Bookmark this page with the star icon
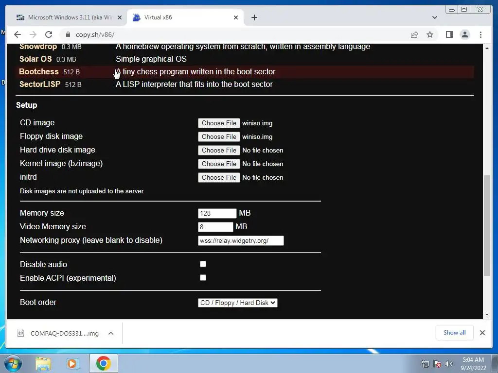Screen dimensions: 498x373 tap(430, 34)
